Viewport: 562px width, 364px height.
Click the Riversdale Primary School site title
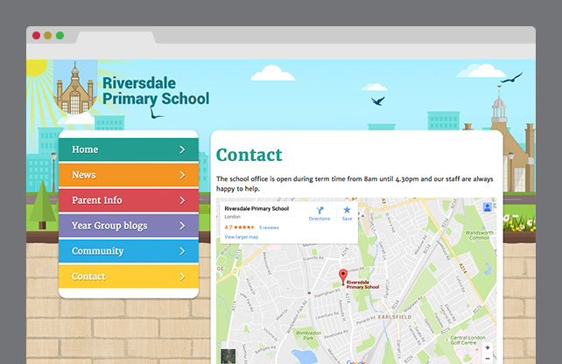tap(155, 90)
